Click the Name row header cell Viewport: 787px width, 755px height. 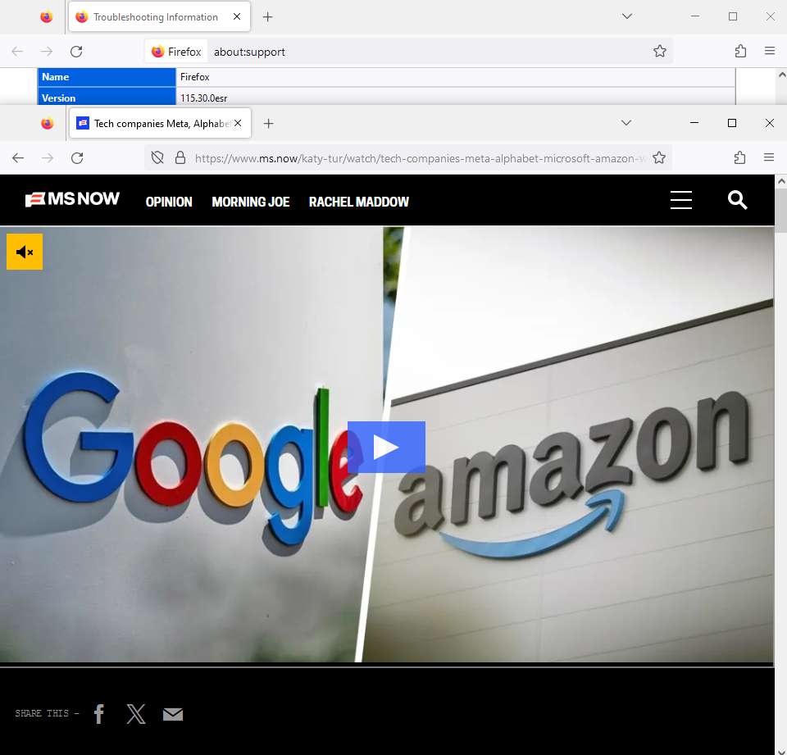coord(107,77)
